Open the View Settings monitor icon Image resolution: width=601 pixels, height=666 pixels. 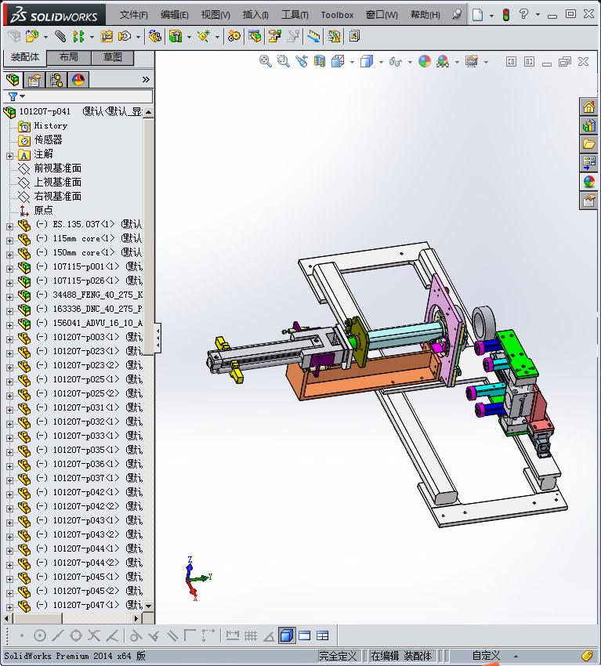(x=472, y=62)
